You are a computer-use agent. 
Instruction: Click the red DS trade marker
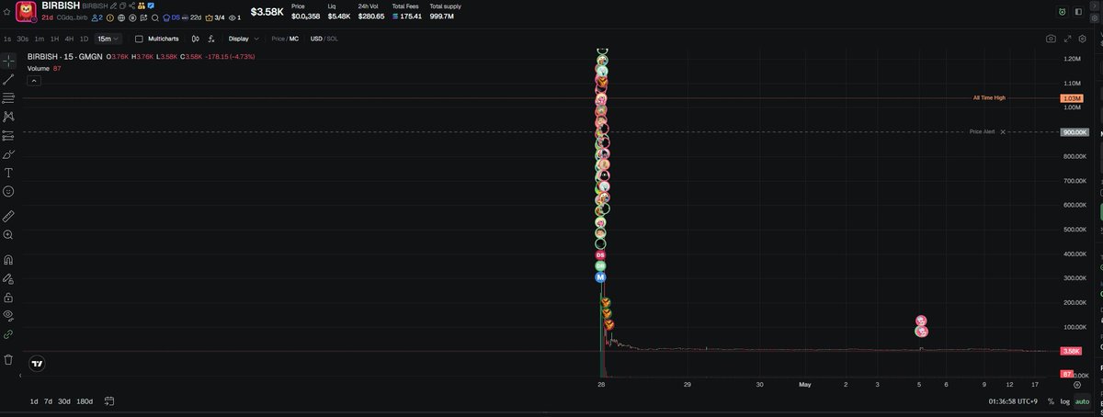600,254
